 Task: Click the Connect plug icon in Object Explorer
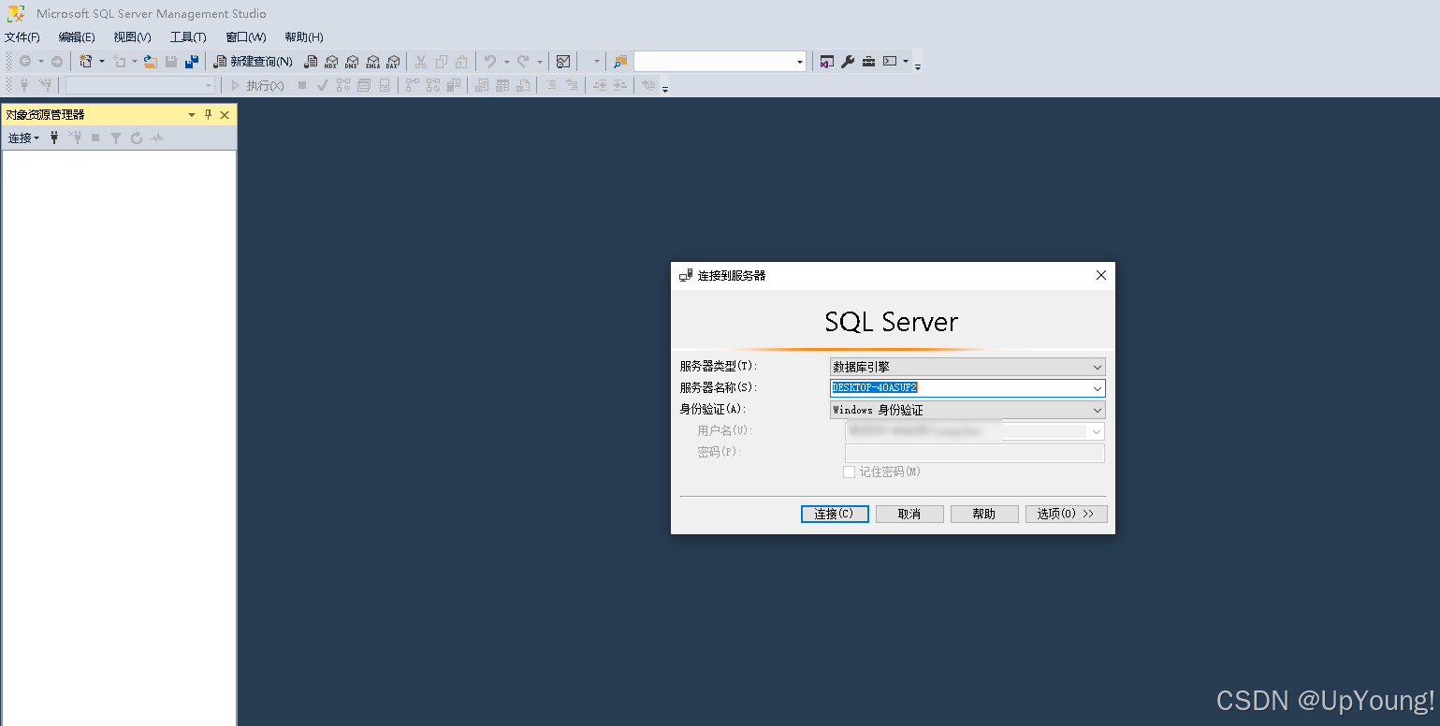coord(54,138)
